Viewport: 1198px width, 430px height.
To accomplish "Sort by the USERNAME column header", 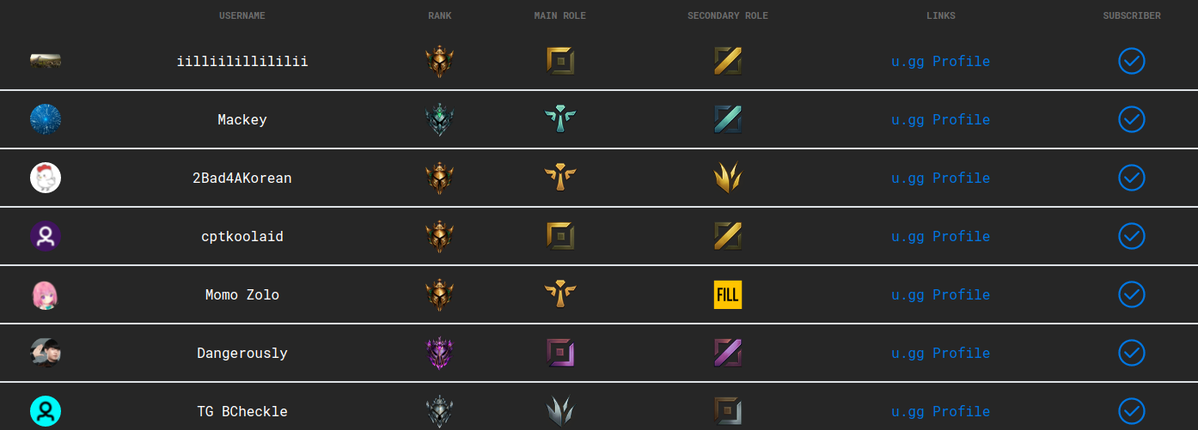I will coord(242,16).
